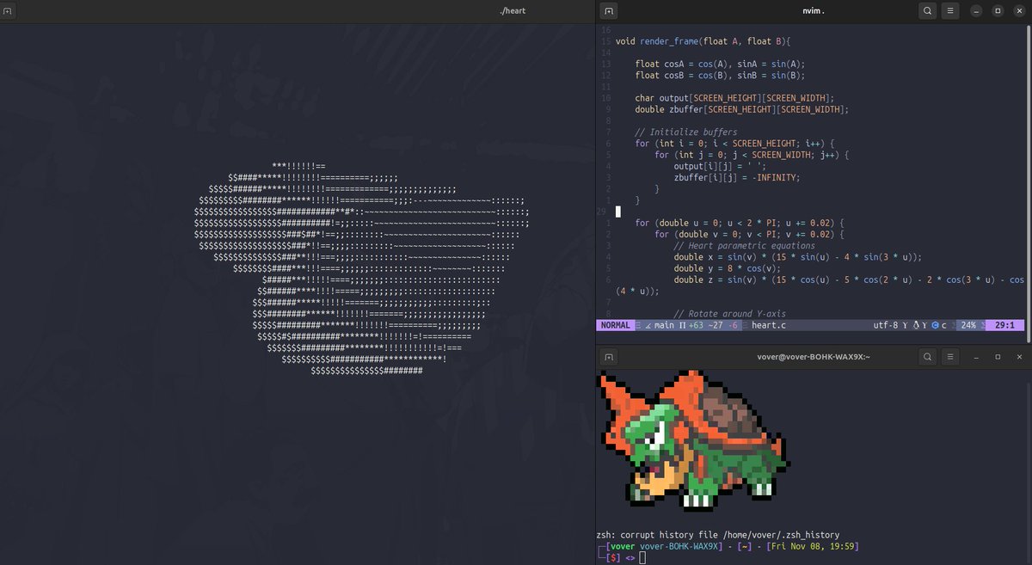Click the ~27 modified lines indicator

point(716,326)
